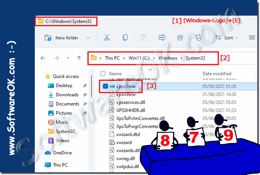Click the Share icon in toolbar

pyautogui.click(x=180, y=37)
